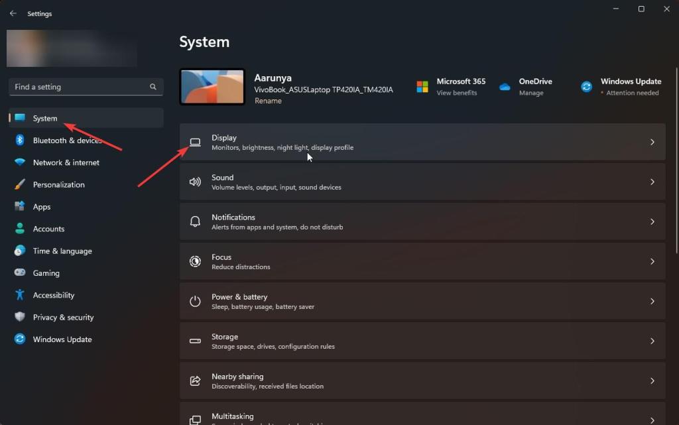The image size is (679, 425).
Task: Select the Personalization paintbrush icon
Action: tap(20, 184)
